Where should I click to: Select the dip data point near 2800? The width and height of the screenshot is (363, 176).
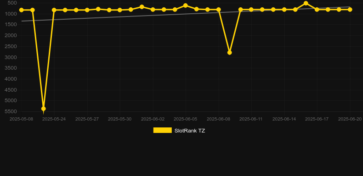click(x=229, y=53)
